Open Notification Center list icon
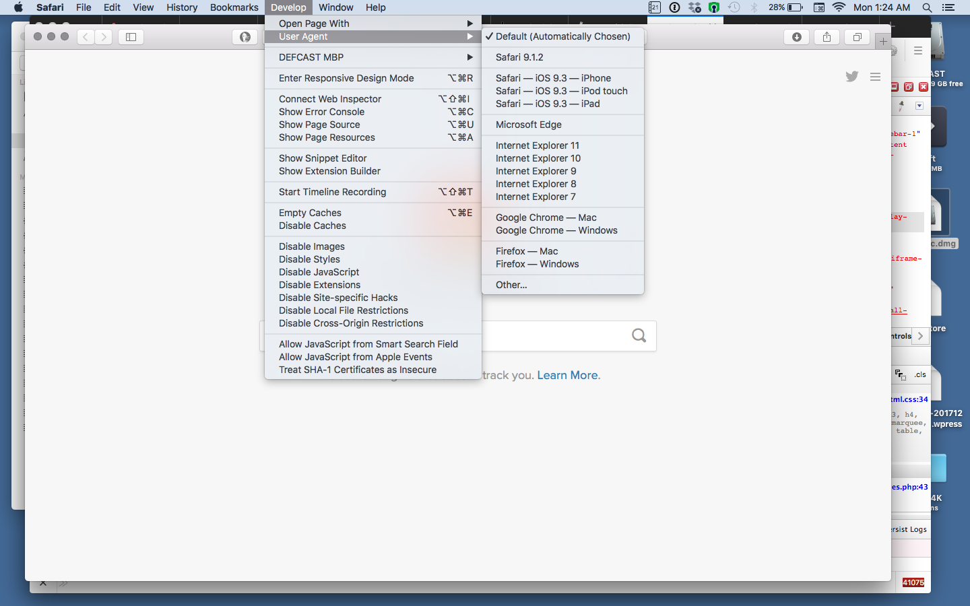This screenshot has width=970, height=606. pos(948,7)
